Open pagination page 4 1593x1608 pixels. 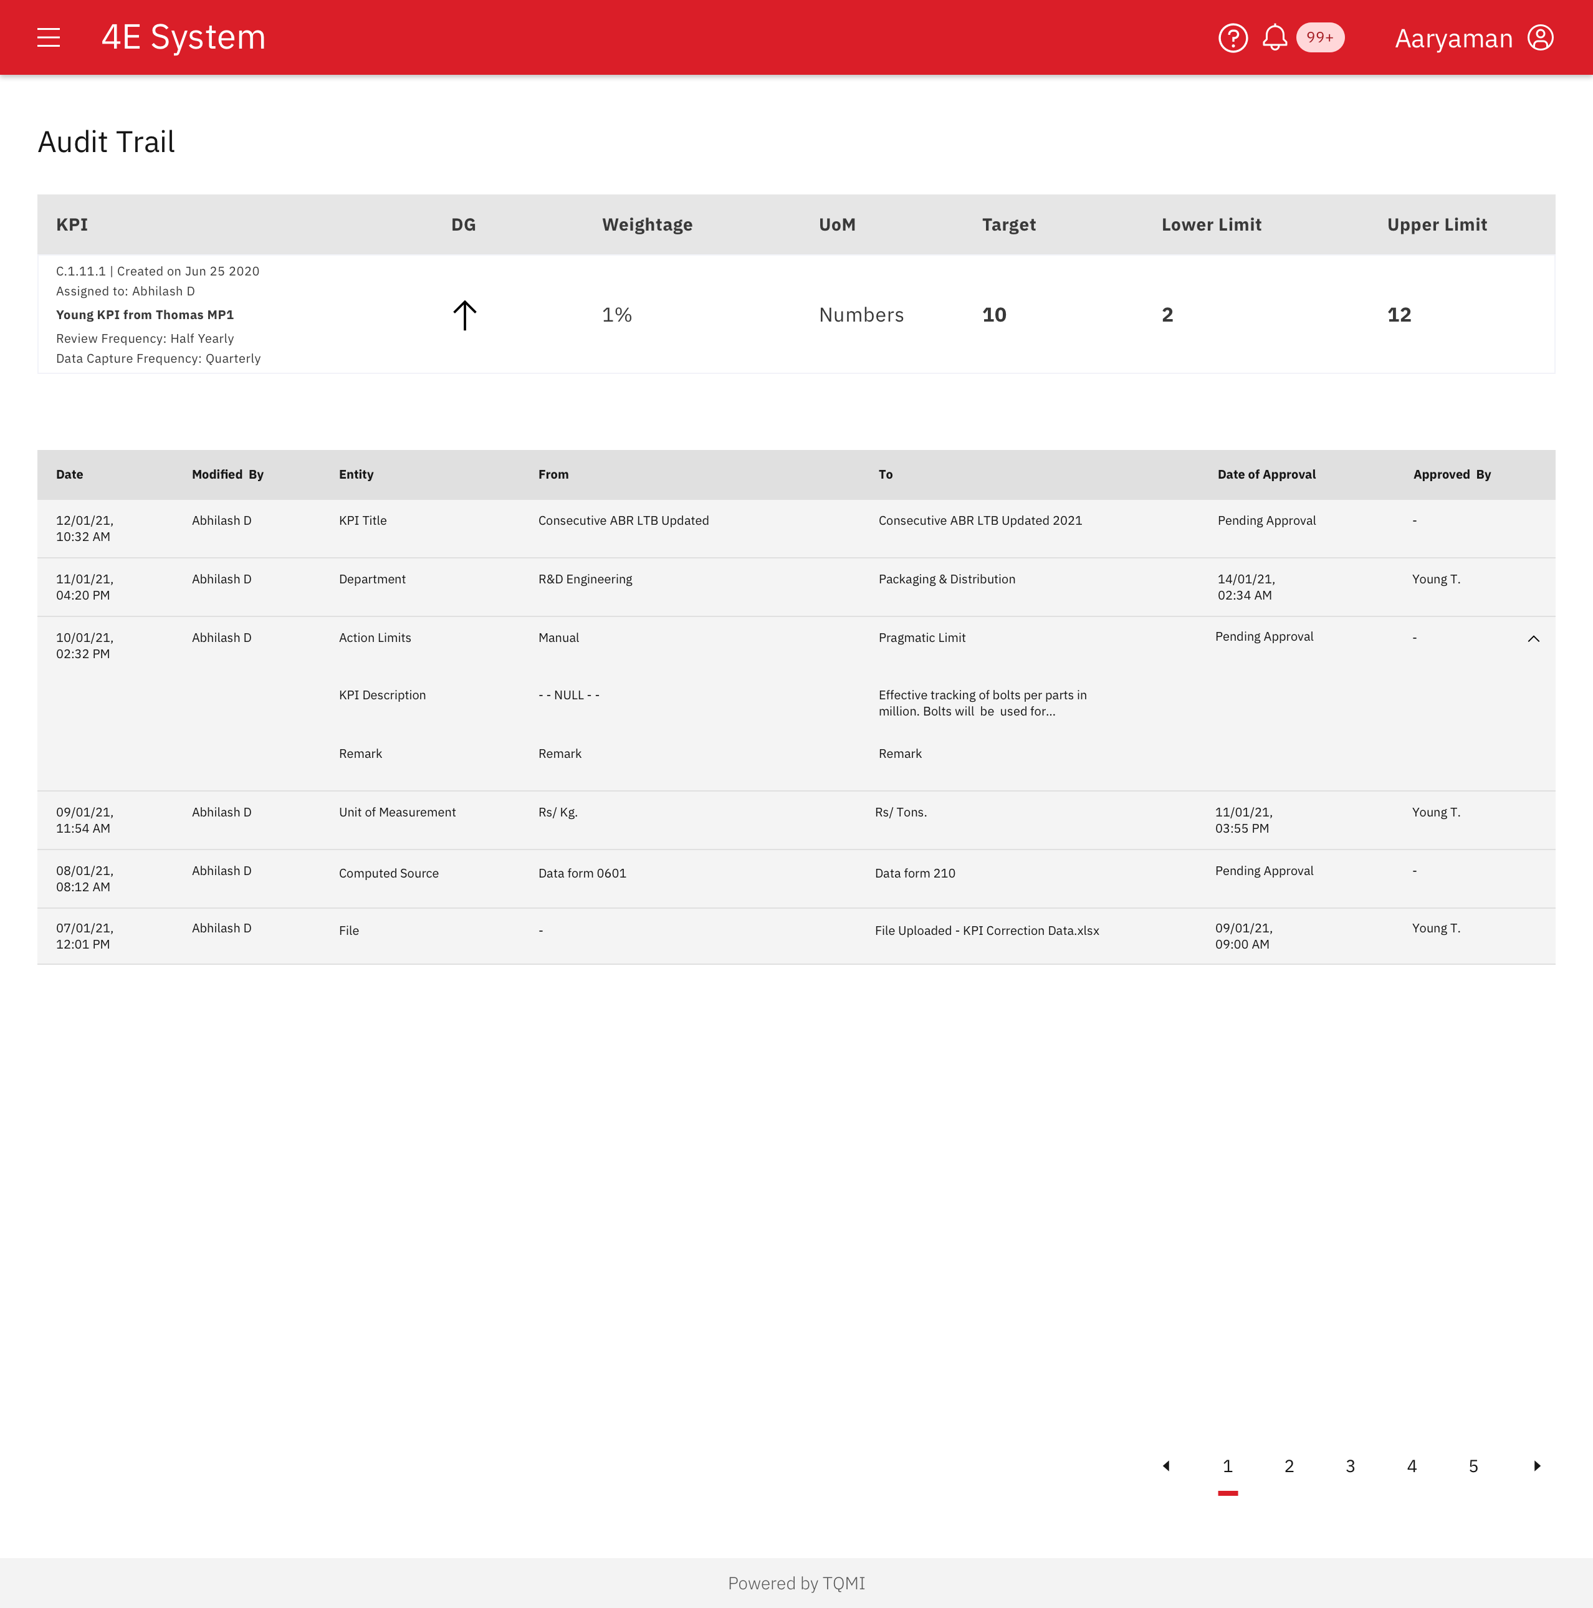pos(1412,1466)
